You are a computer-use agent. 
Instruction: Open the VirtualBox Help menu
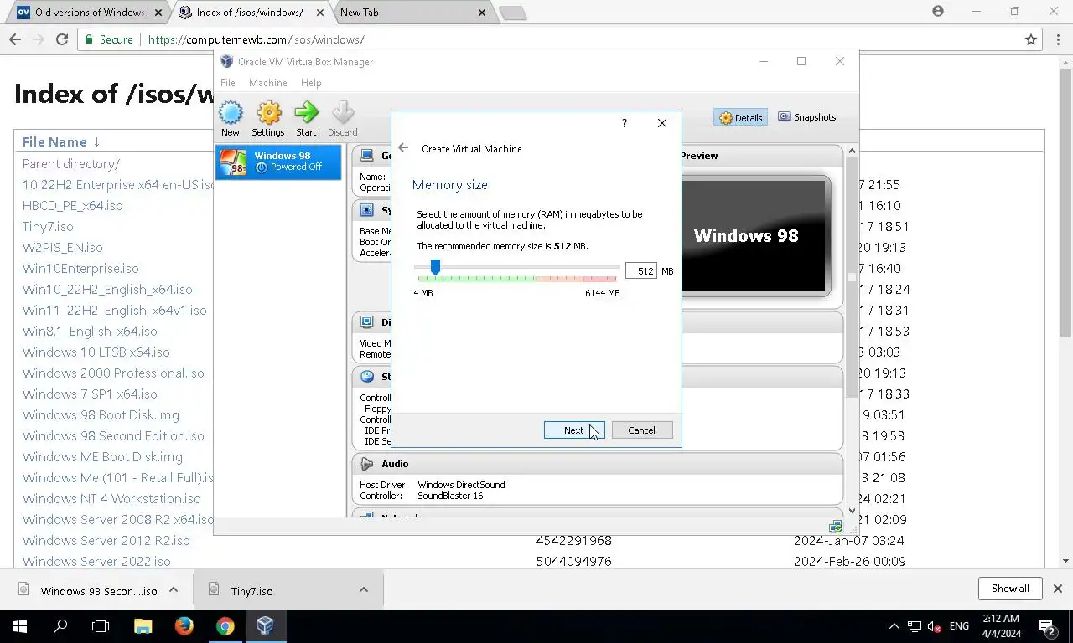311,83
